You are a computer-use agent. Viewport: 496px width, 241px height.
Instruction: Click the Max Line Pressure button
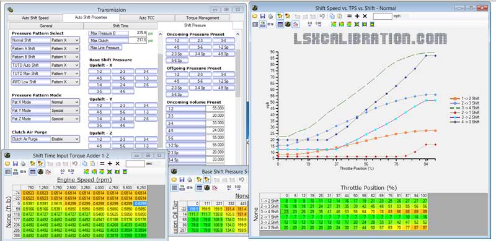click(105, 48)
